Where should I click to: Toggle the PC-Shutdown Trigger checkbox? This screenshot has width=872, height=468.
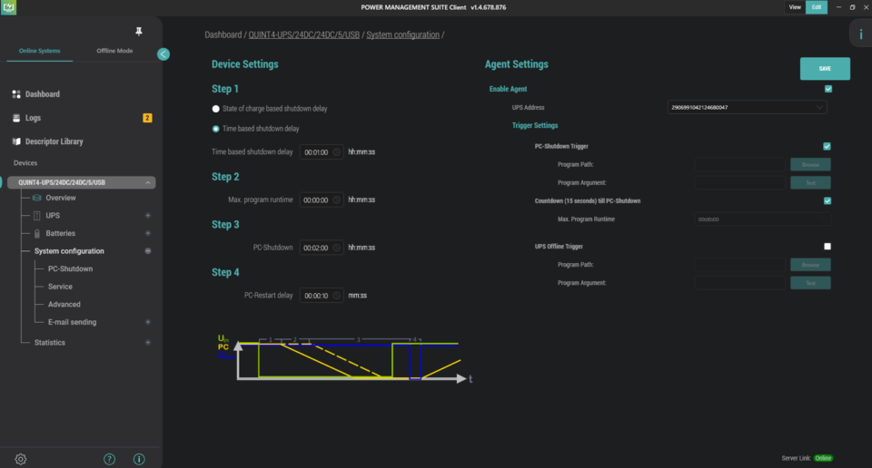tap(827, 146)
